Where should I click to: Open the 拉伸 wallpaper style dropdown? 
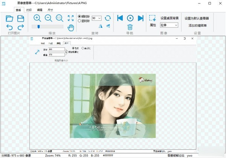click(169, 25)
